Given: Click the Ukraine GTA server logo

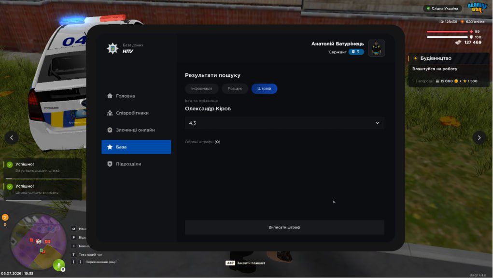Looking at the screenshot, I should (x=477, y=8).
